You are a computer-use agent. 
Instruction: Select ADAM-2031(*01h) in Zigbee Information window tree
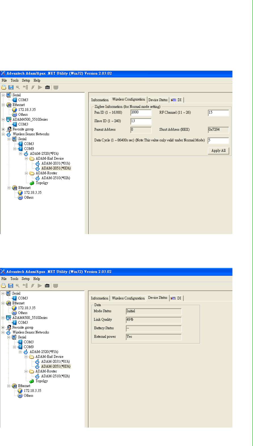coord(56,163)
